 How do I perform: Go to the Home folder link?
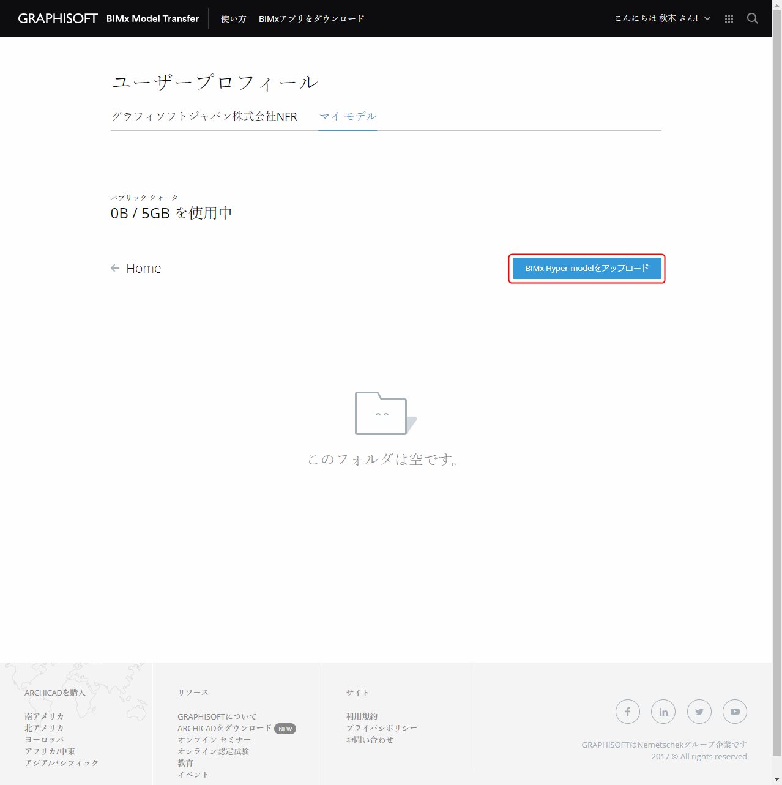pos(144,268)
